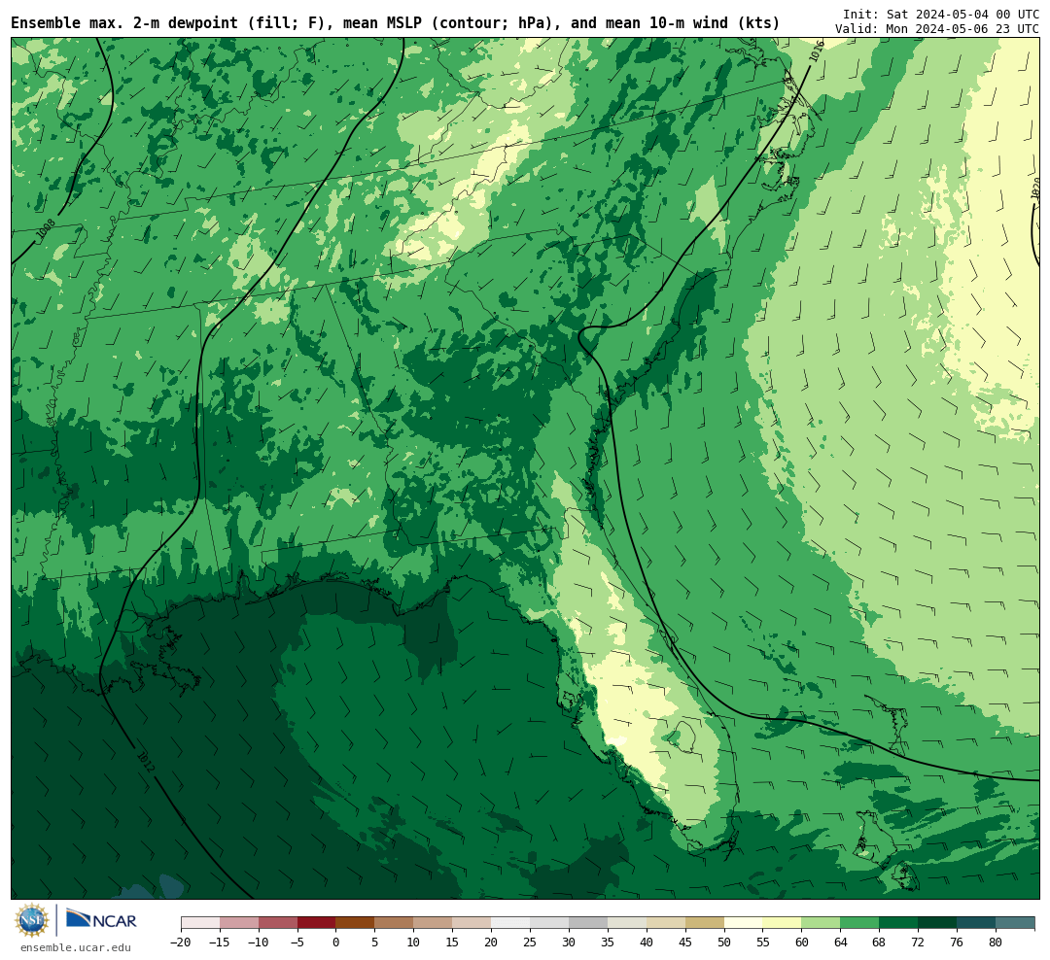Click the Init: Sat 2024-05-04 00 UTC line

pos(941,14)
